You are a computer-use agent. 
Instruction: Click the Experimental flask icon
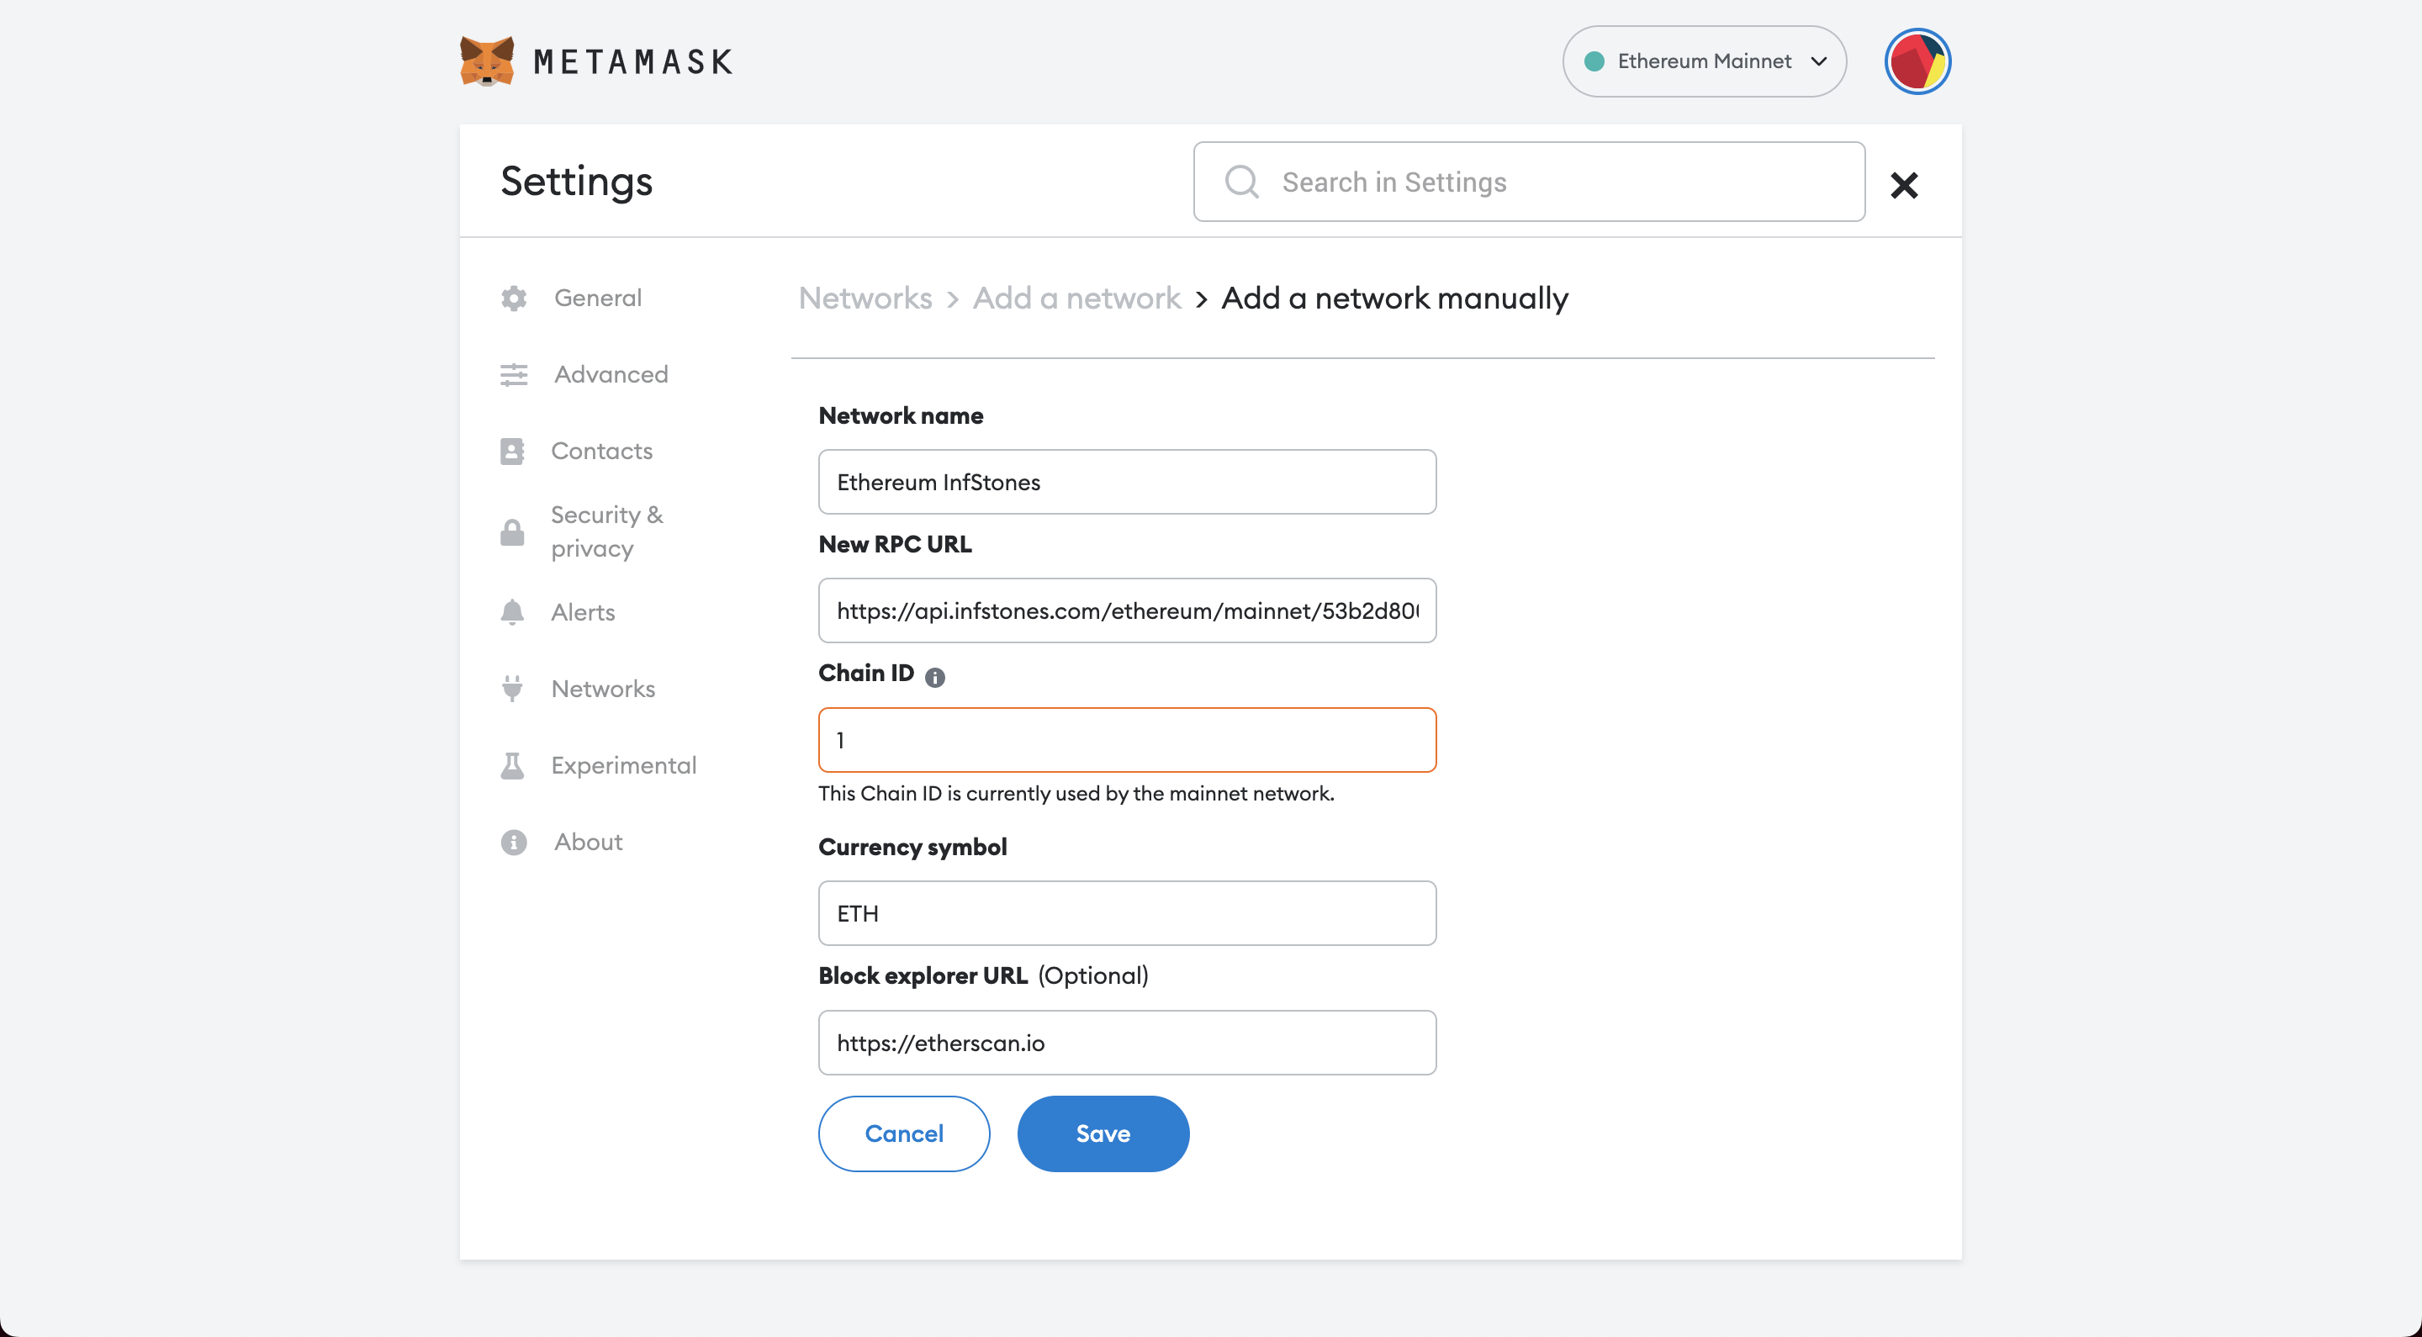(512, 765)
